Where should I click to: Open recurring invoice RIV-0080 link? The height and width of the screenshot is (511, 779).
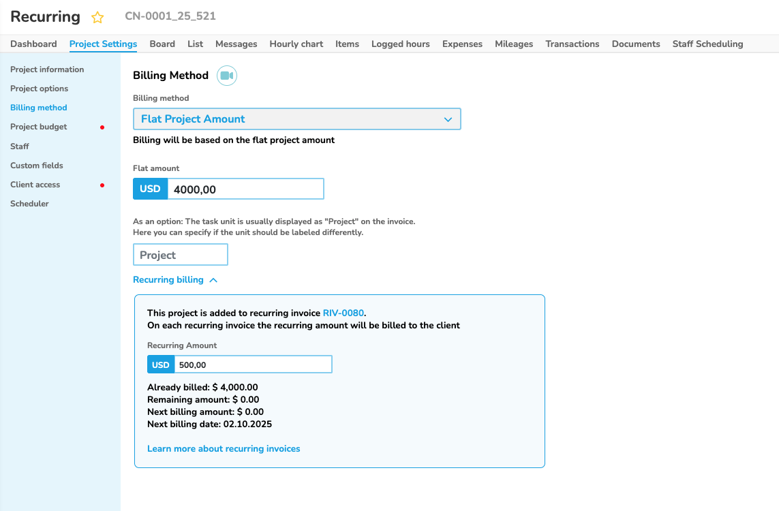click(343, 313)
